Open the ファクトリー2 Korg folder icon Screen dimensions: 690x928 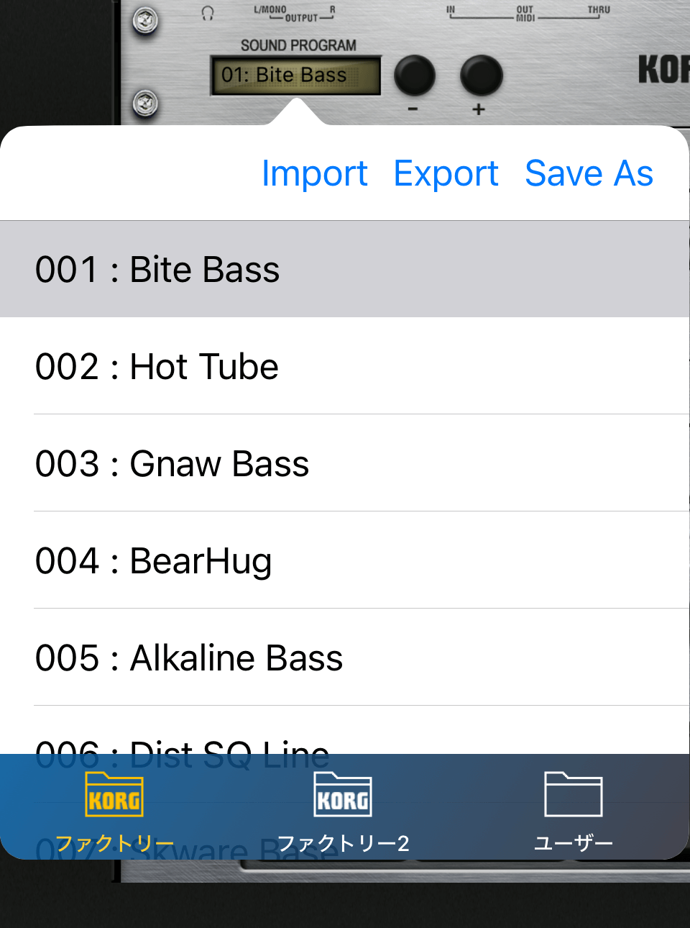[343, 795]
